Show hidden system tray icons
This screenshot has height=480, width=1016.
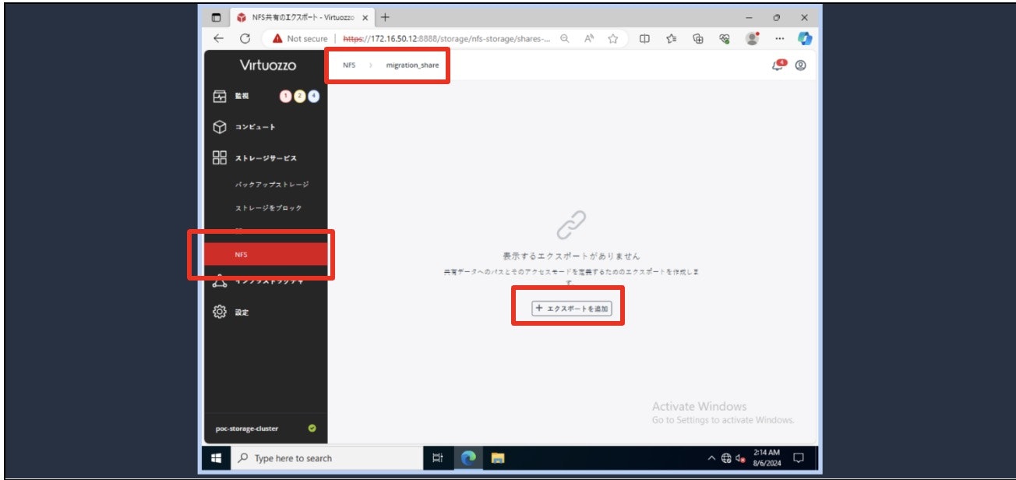(711, 458)
